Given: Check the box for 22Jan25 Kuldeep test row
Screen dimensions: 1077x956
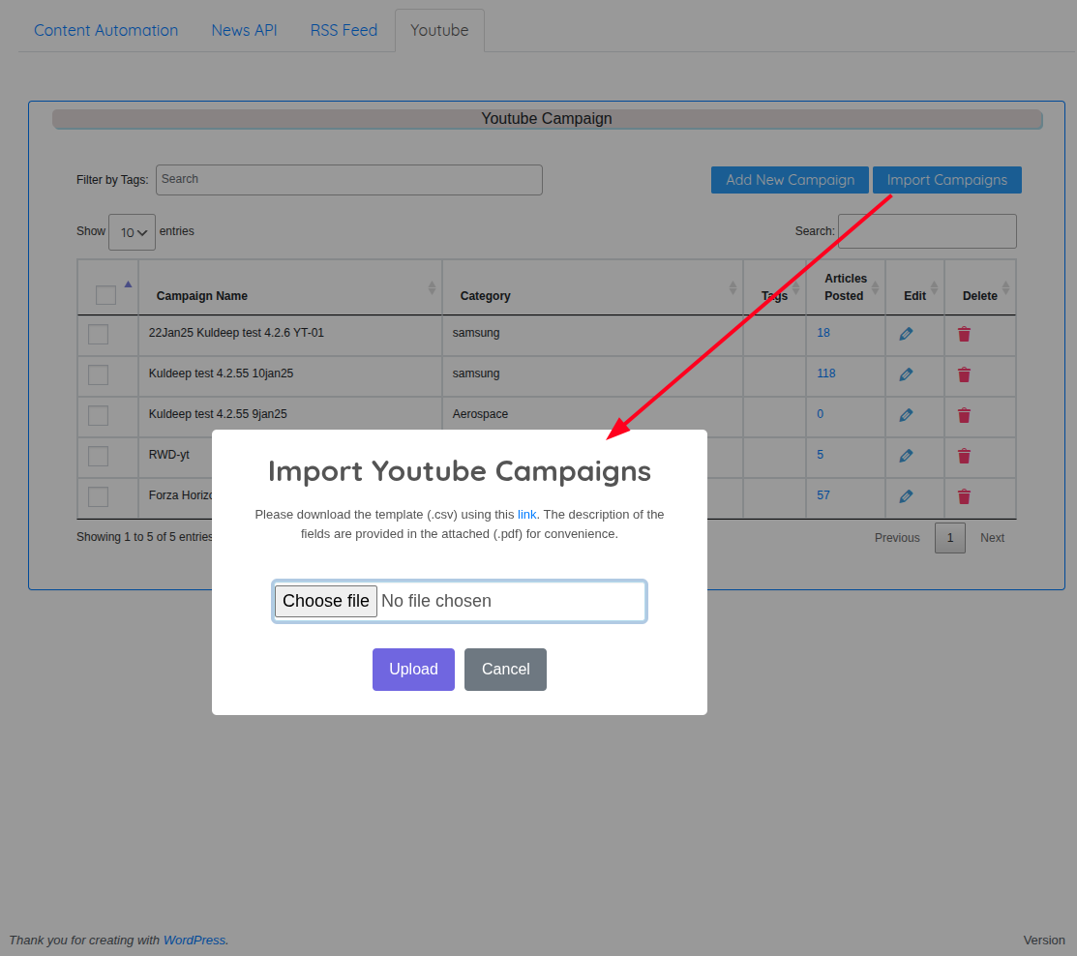Looking at the screenshot, I should (x=99, y=335).
